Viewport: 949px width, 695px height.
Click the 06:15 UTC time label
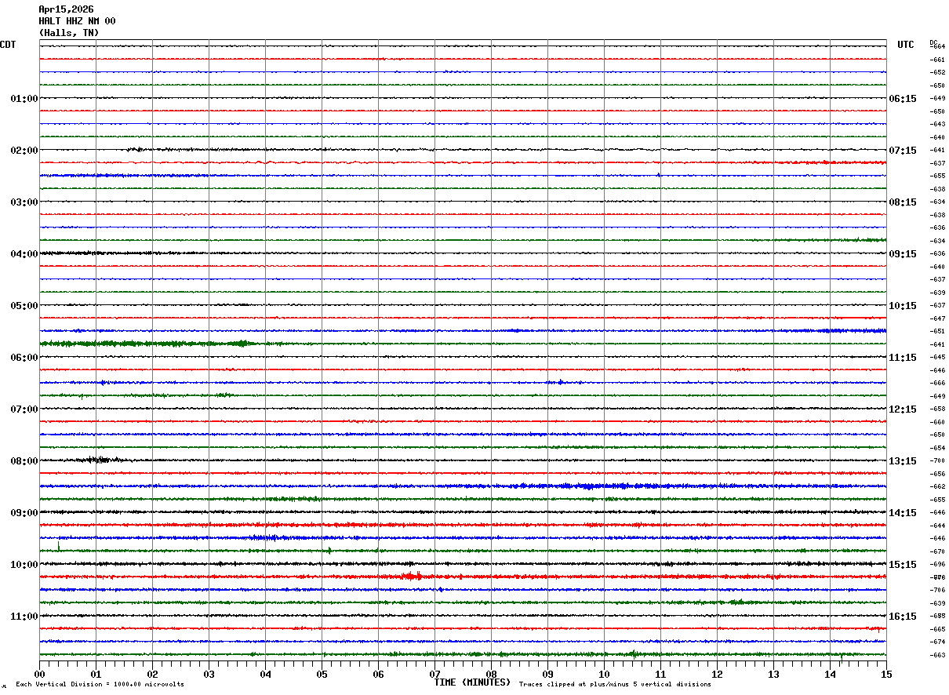(x=903, y=99)
